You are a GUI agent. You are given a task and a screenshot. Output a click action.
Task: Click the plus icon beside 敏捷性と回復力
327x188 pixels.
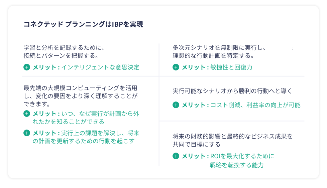pos(176,67)
